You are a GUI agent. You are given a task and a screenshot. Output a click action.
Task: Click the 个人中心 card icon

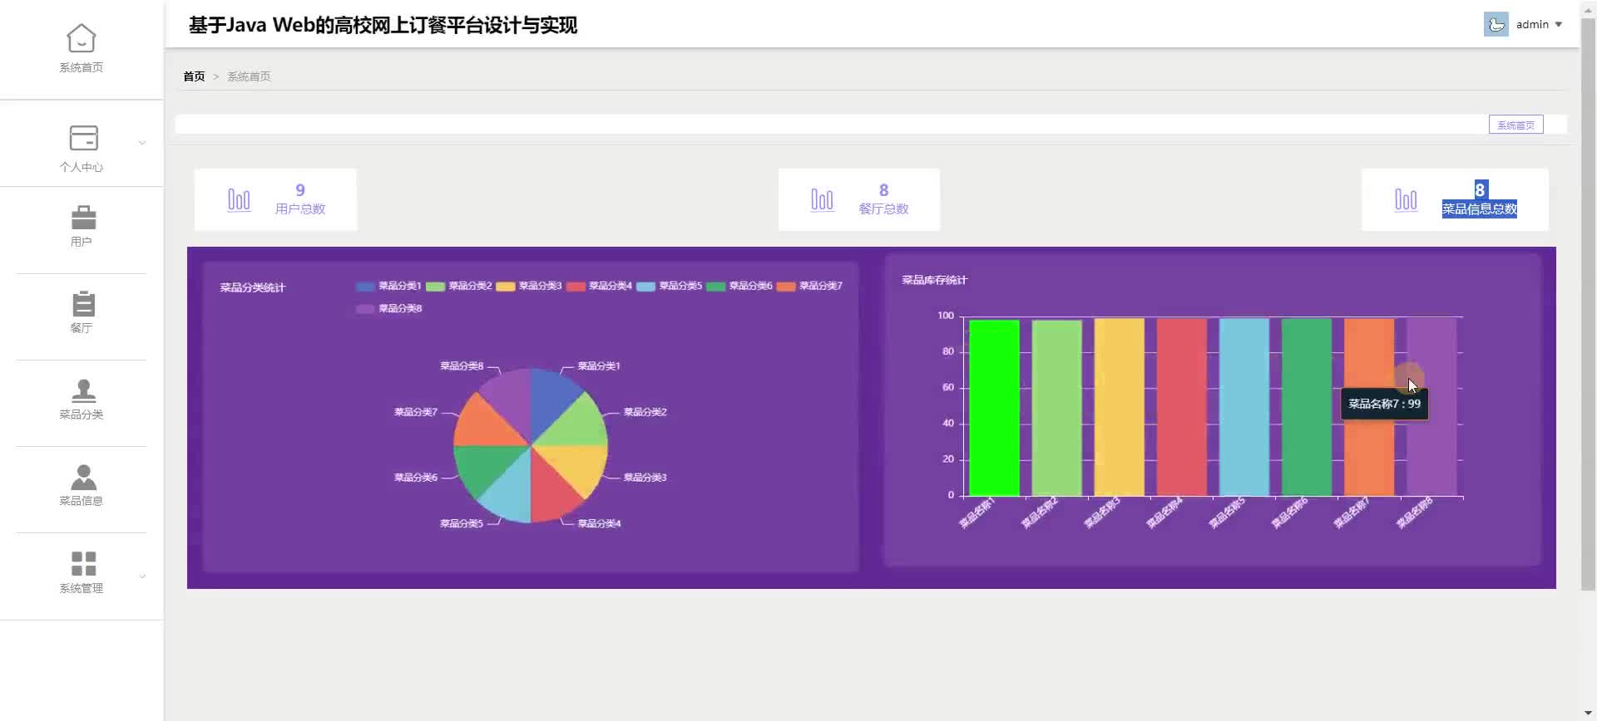(83, 138)
